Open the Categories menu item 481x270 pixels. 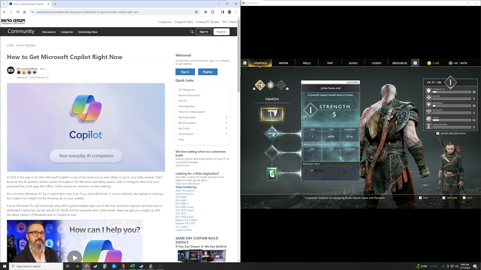(x=67, y=32)
